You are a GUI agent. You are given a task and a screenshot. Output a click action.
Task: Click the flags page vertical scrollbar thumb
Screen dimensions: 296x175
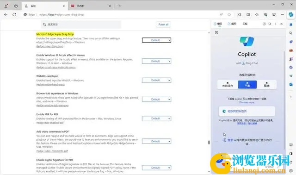click(209, 142)
